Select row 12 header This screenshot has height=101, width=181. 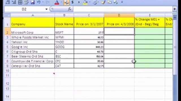click(x=8, y=82)
